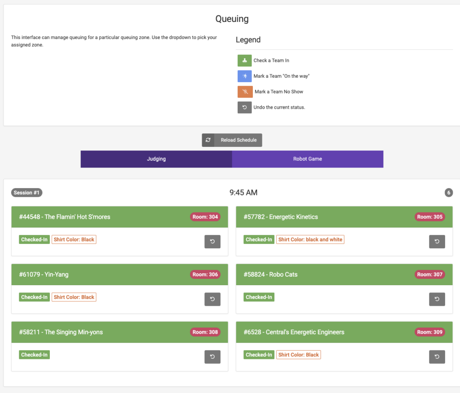Undo check-in for Robo Cats
This screenshot has width=460, height=393.
[x=437, y=299]
